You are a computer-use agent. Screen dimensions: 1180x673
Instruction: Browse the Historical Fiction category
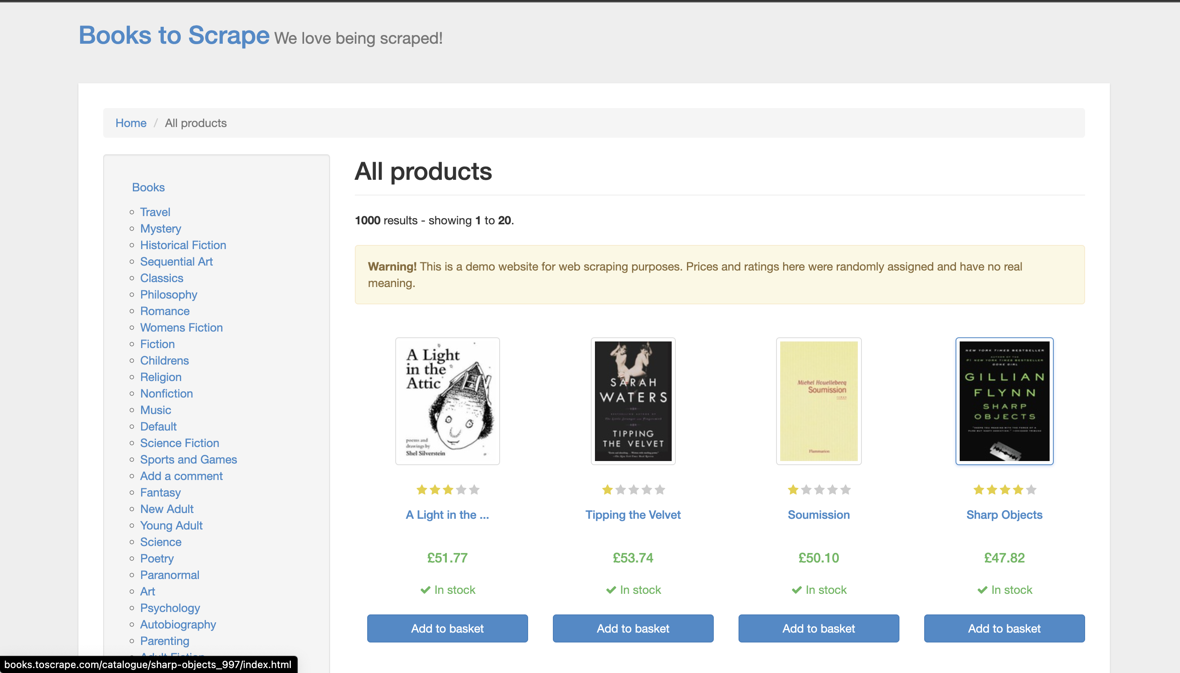[x=183, y=245]
